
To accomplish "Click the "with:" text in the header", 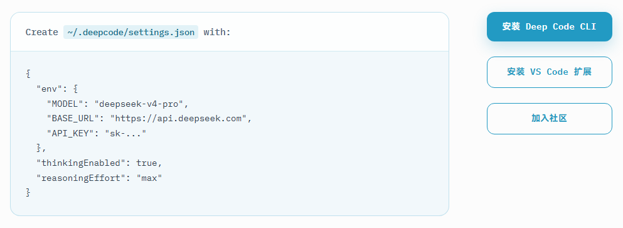I will tap(217, 32).
